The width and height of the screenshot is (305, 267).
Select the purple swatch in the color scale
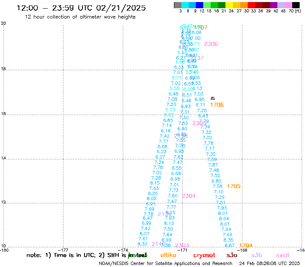274,5
